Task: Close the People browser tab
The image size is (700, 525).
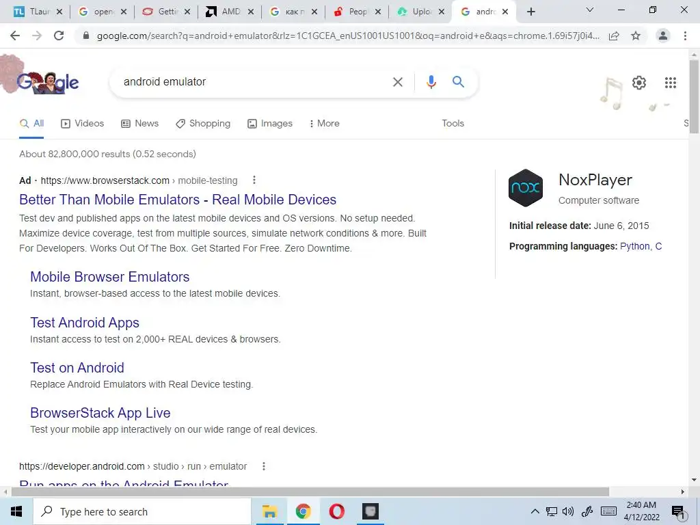Action: (x=378, y=12)
